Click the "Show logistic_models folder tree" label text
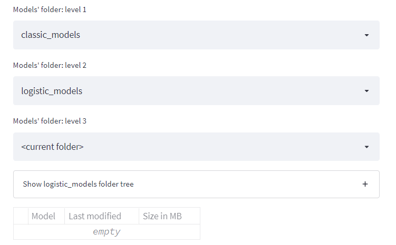 pyautogui.click(x=78, y=185)
